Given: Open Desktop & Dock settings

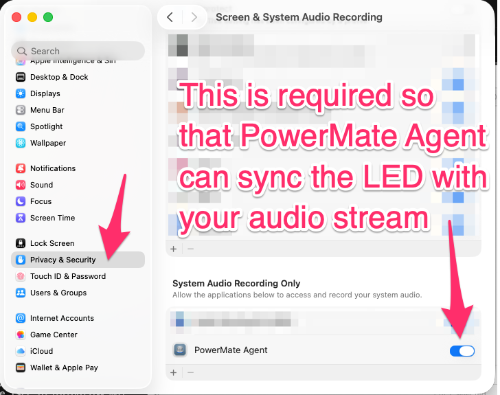Looking at the screenshot, I should tap(78, 77).
